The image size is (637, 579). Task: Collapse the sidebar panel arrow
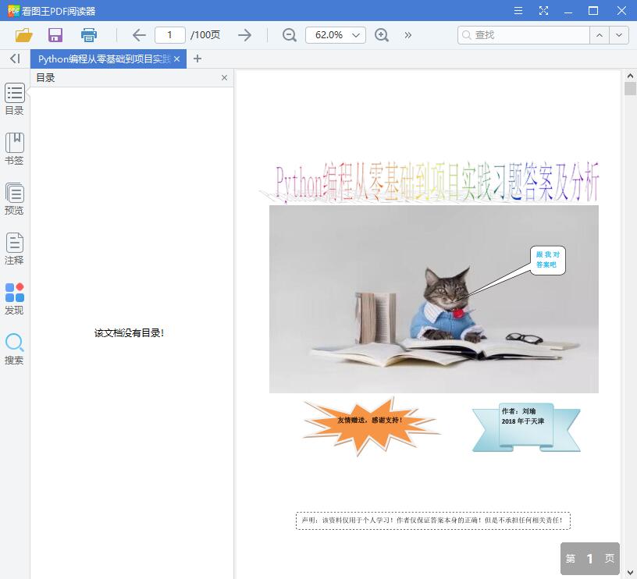(x=15, y=59)
